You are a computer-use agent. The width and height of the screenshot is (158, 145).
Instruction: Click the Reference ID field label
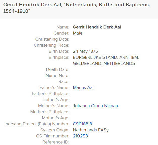[x=56, y=142]
